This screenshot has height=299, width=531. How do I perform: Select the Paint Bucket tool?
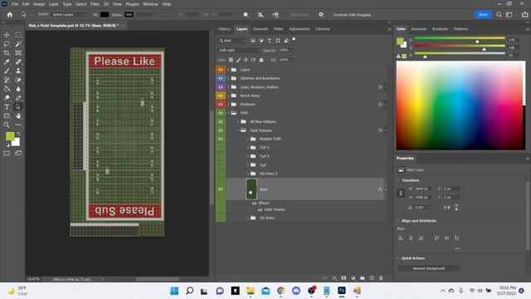[x=7, y=89]
